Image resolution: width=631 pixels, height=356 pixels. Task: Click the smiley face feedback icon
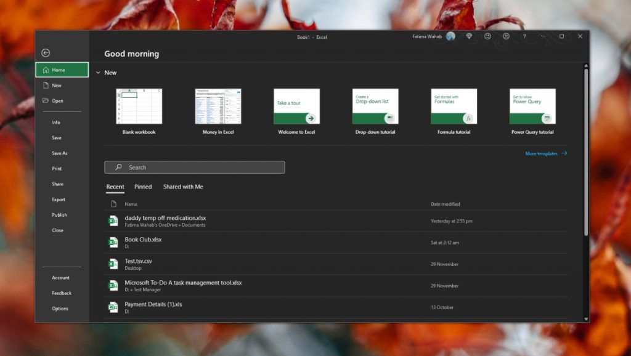pyautogui.click(x=487, y=36)
